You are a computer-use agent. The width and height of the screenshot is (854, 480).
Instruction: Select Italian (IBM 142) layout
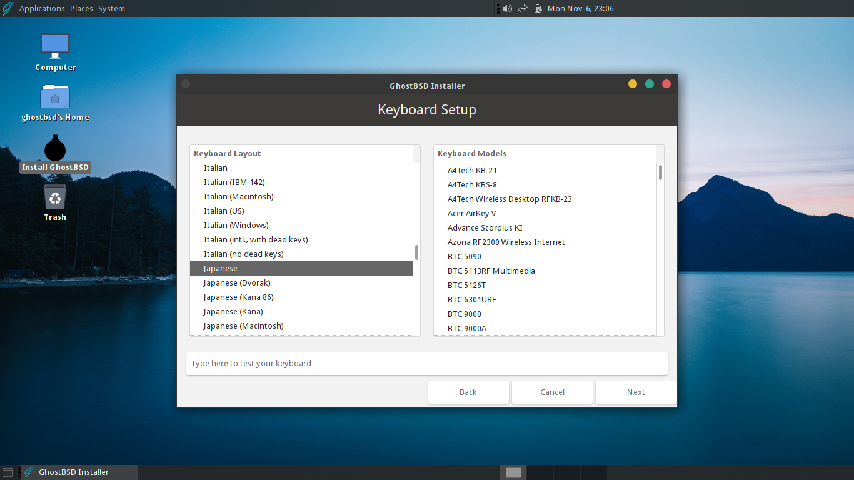click(301, 182)
